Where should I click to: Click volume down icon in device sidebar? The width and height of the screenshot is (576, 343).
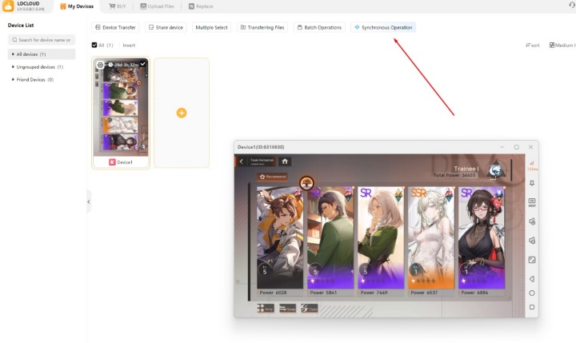coord(531,241)
